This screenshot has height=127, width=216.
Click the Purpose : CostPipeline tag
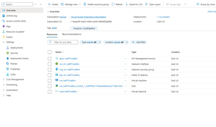84,28
